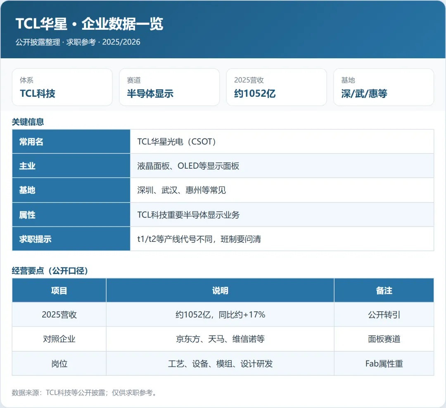Image resolution: width=446 pixels, height=408 pixels.
Task: Click the cell '约1052亿，同比约+17%'
Action: pos(220,315)
